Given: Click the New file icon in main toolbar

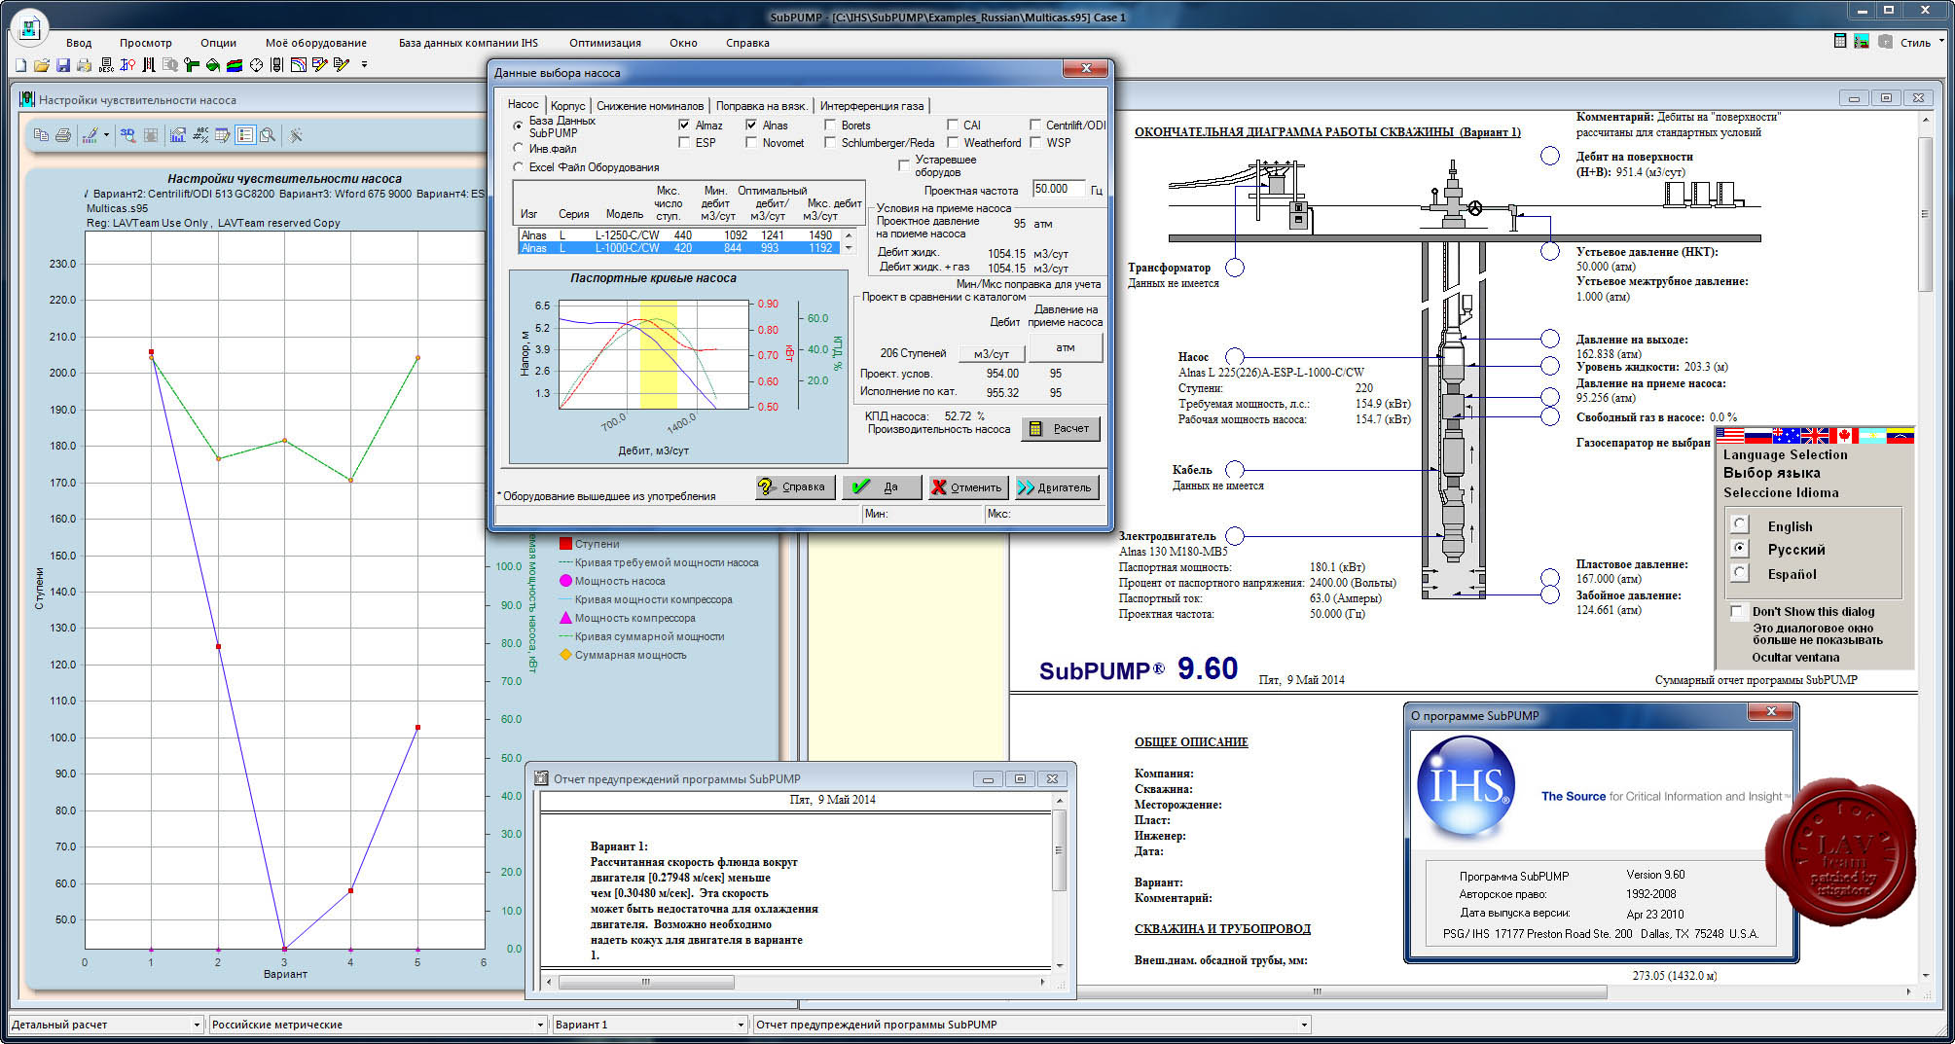Looking at the screenshot, I should 20,65.
